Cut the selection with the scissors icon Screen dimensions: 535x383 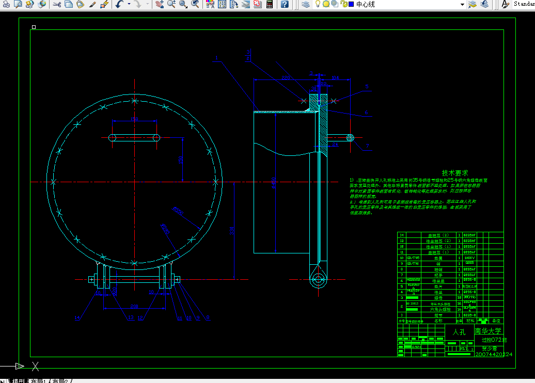coord(57,4)
